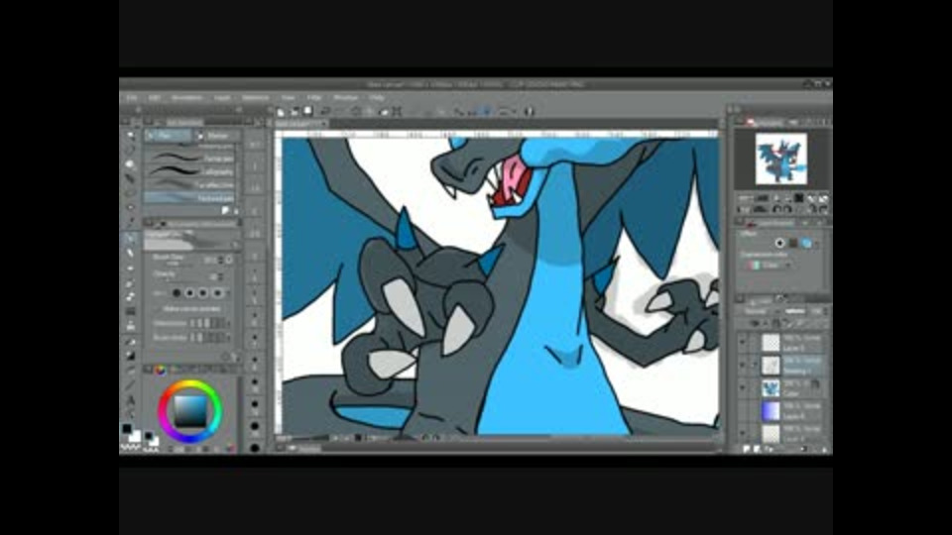
Task: Open the View menu
Action: tap(288, 97)
